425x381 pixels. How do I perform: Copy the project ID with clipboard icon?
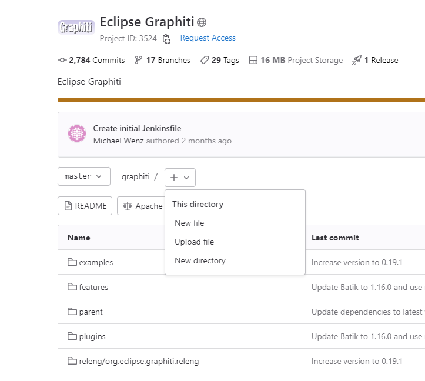pos(166,38)
